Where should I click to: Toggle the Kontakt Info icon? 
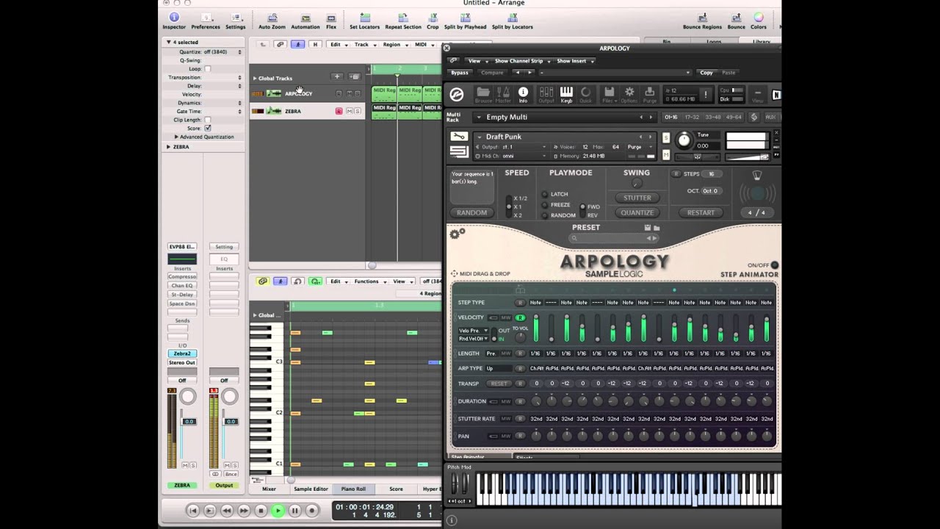click(523, 94)
